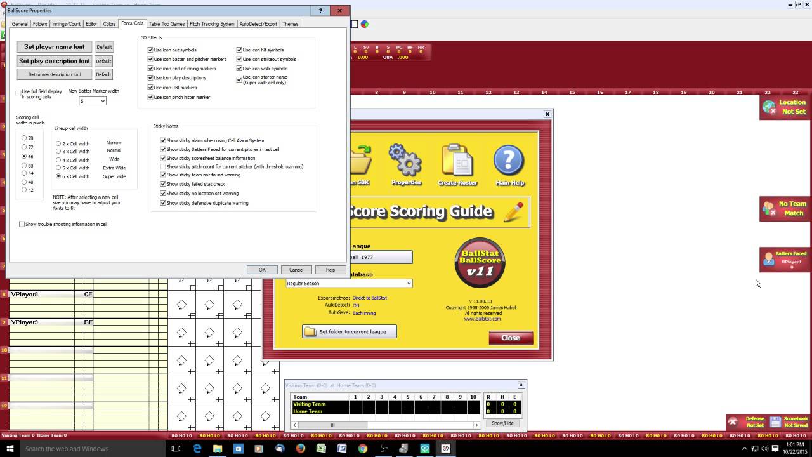Toggle Use icon hit symbols
The image size is (812, 457).
click(x=260, y=50)
